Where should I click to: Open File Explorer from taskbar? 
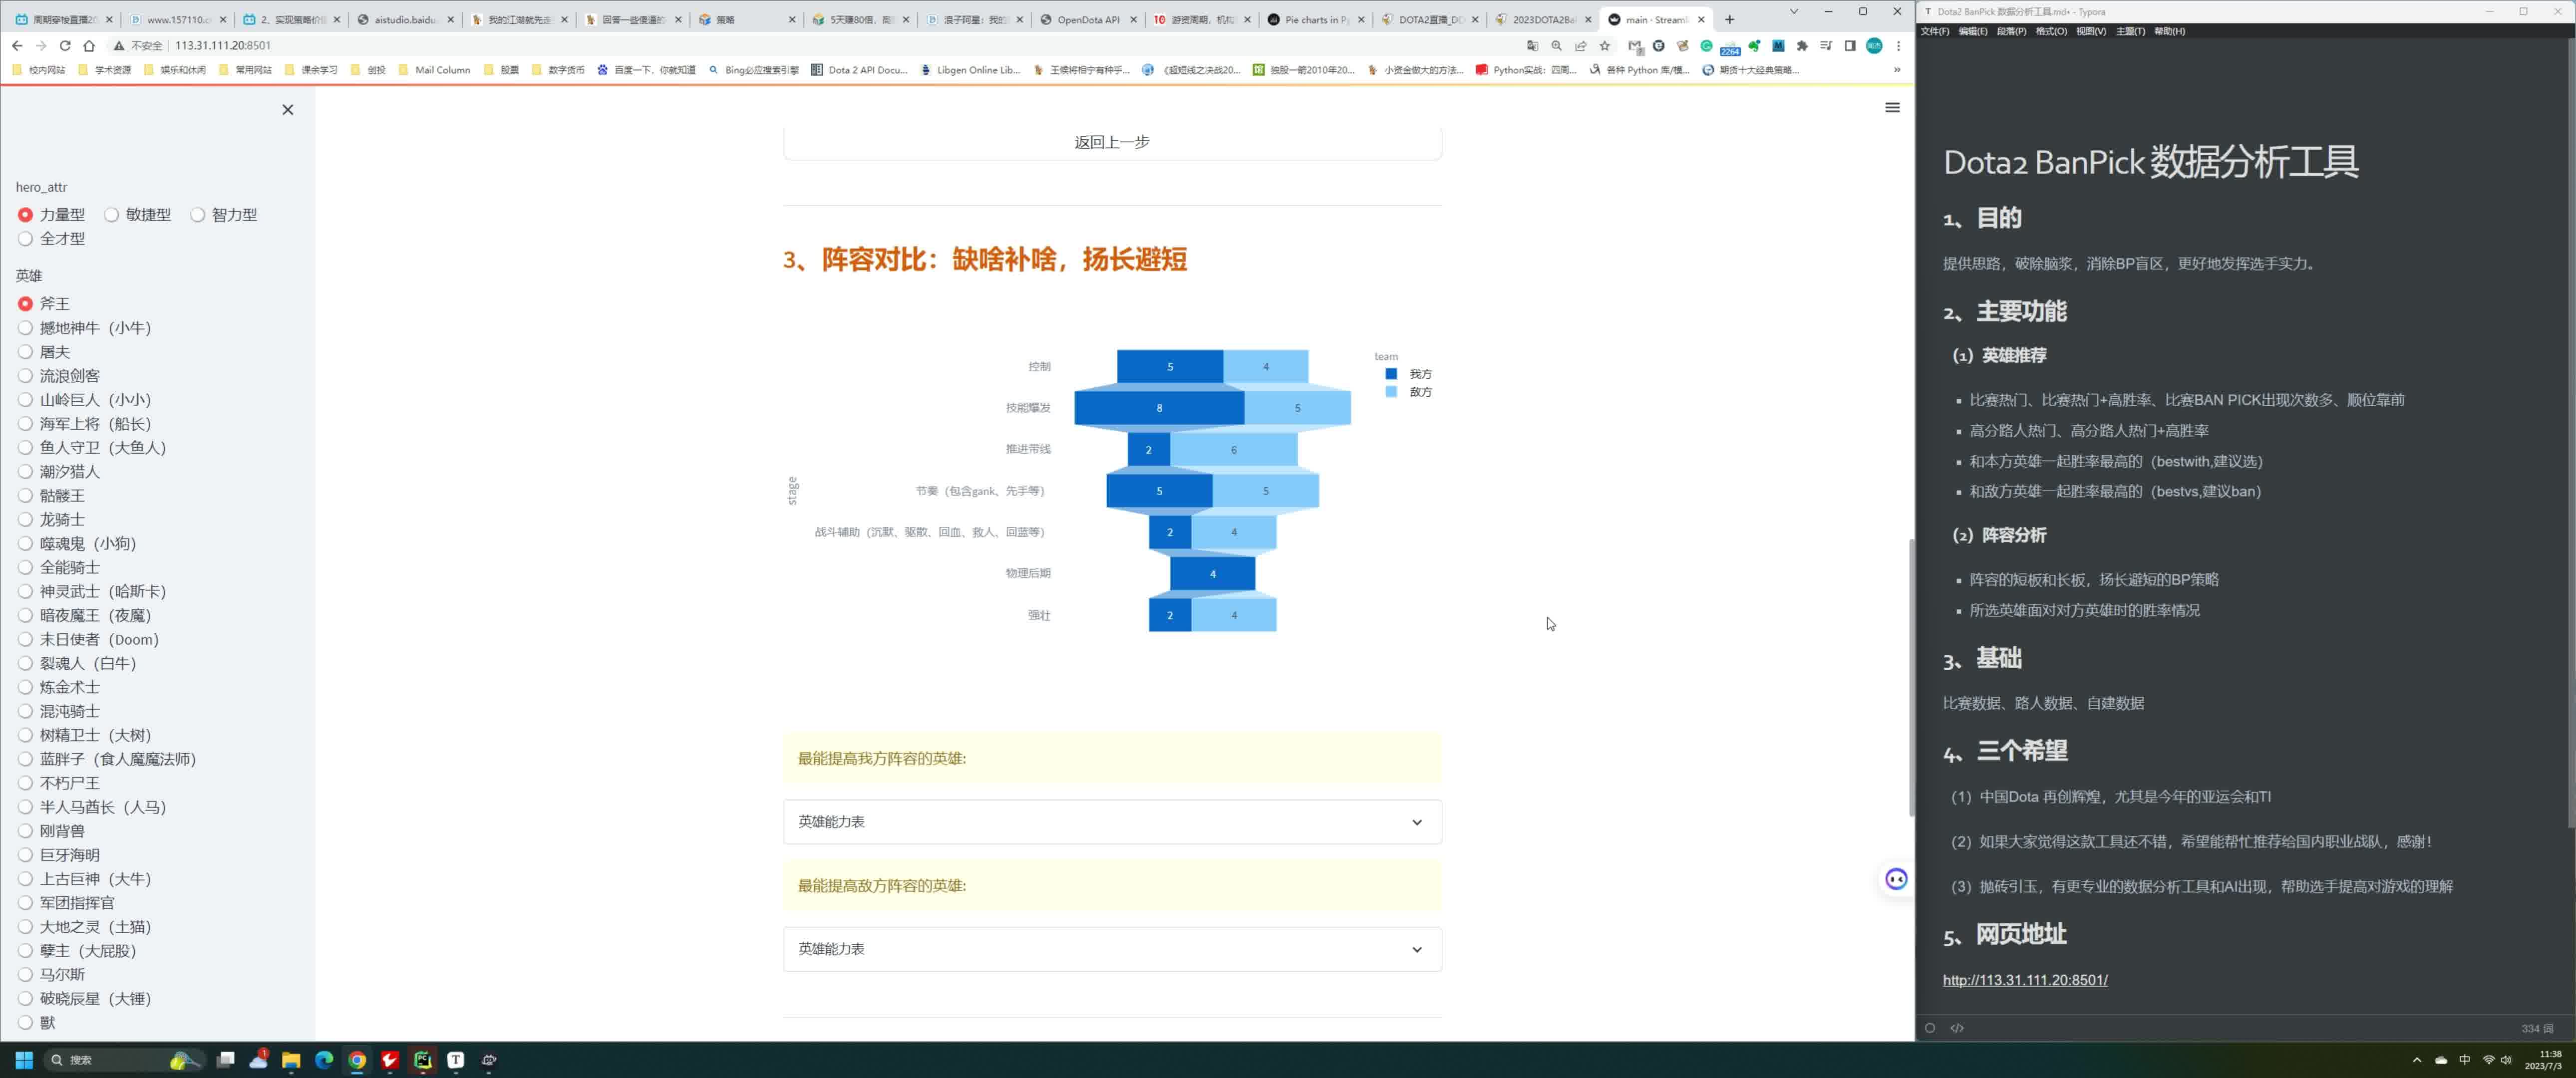point(291,1060)
